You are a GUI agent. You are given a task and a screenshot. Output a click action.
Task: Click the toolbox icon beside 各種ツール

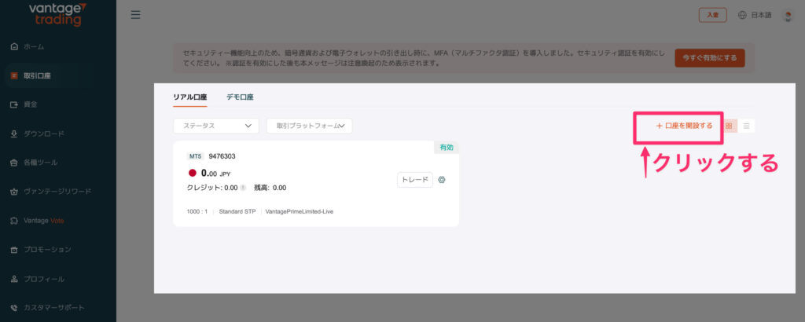click(x=14, y=163)
